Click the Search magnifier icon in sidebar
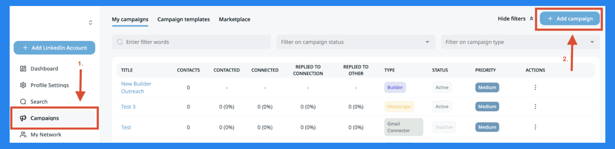 tap(23, 102)
